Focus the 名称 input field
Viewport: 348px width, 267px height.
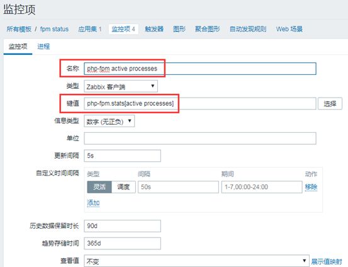coord(200,69)
